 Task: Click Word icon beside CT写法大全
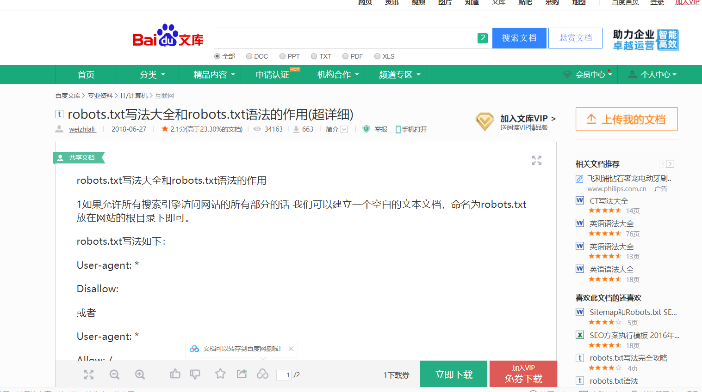pyautogui.click(x=580, y=200)
